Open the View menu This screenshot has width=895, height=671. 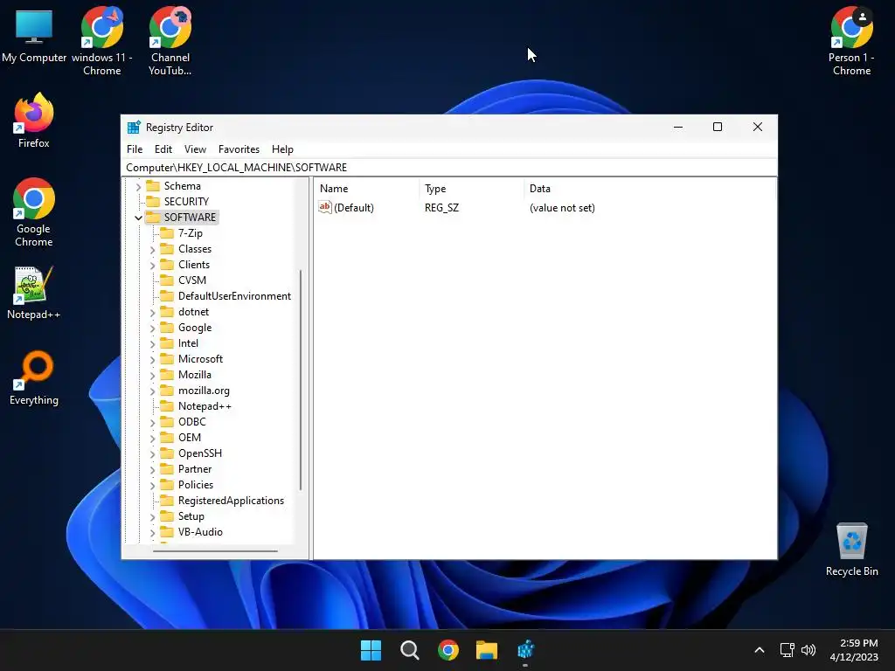pos(195,149)
